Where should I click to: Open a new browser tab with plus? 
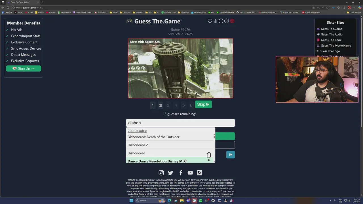(43, 2)
